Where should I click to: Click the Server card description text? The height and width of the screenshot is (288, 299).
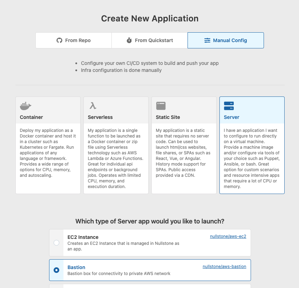(252, 158)
